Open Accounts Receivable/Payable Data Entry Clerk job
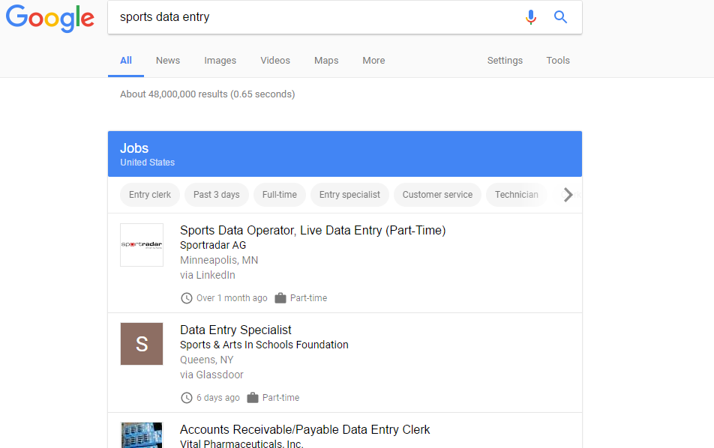Viewport: 714px width, 448px height. point(304,430)
